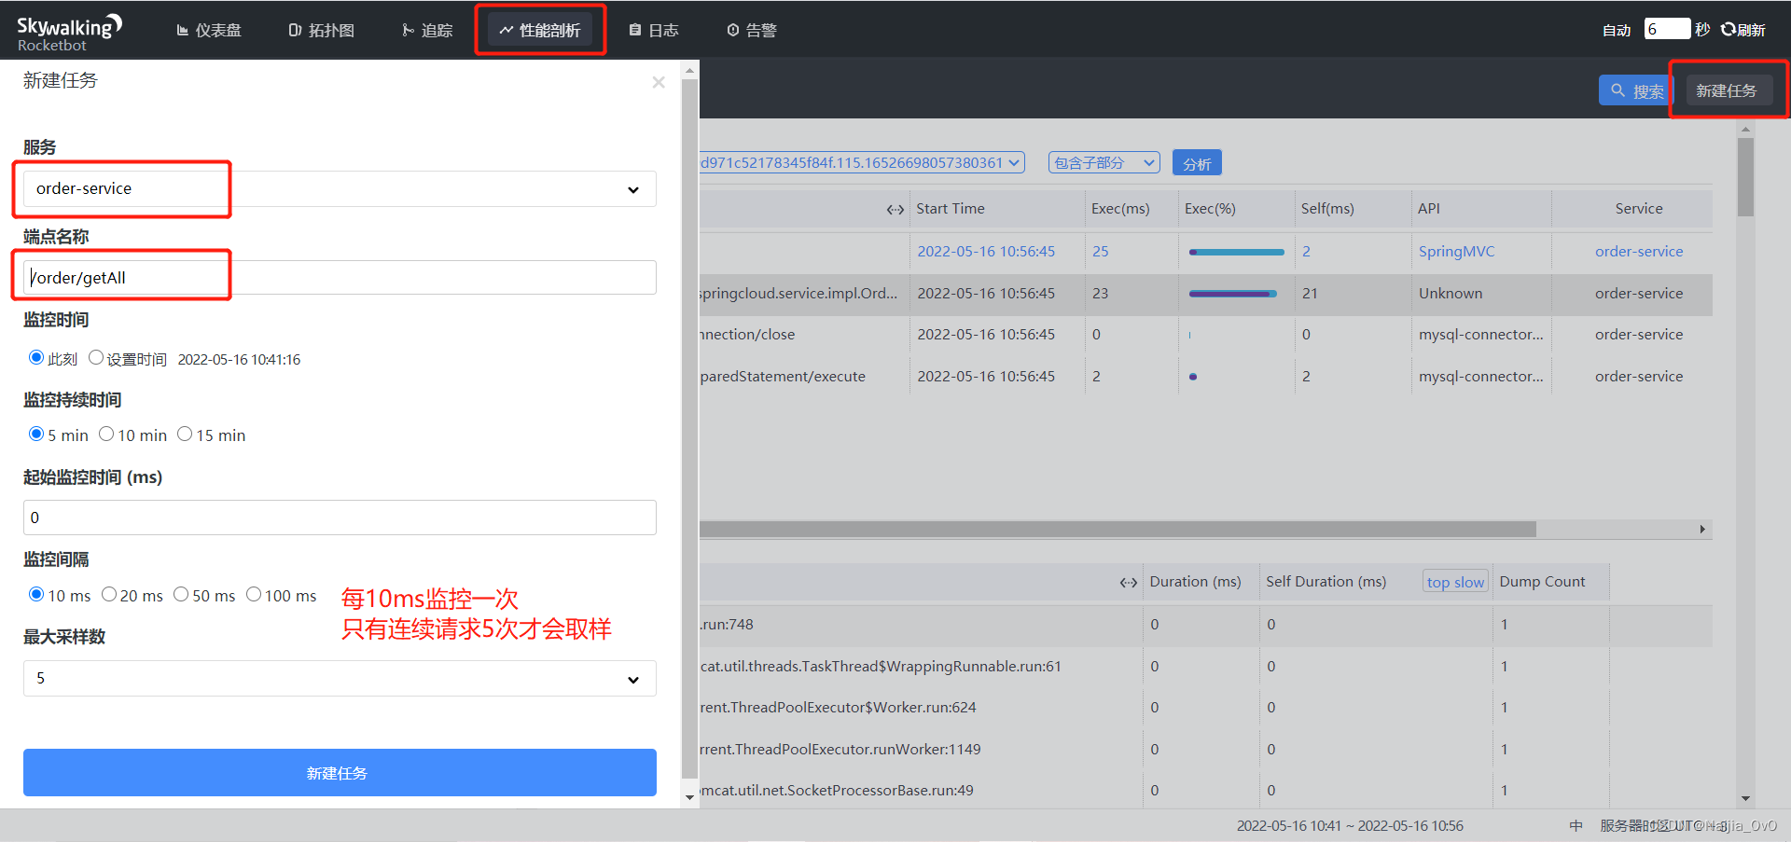Click the Self(ms) column header
This screenshot has height=842, width=1791.
(1327, 209)
